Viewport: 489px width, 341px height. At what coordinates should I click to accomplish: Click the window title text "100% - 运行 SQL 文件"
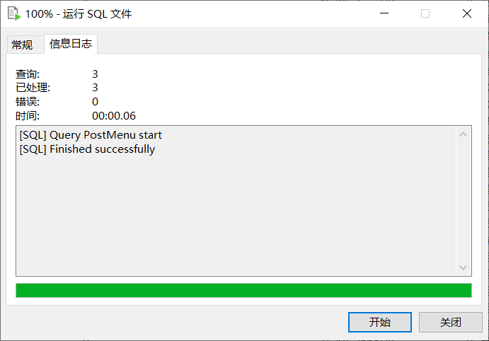click(79, 14)
